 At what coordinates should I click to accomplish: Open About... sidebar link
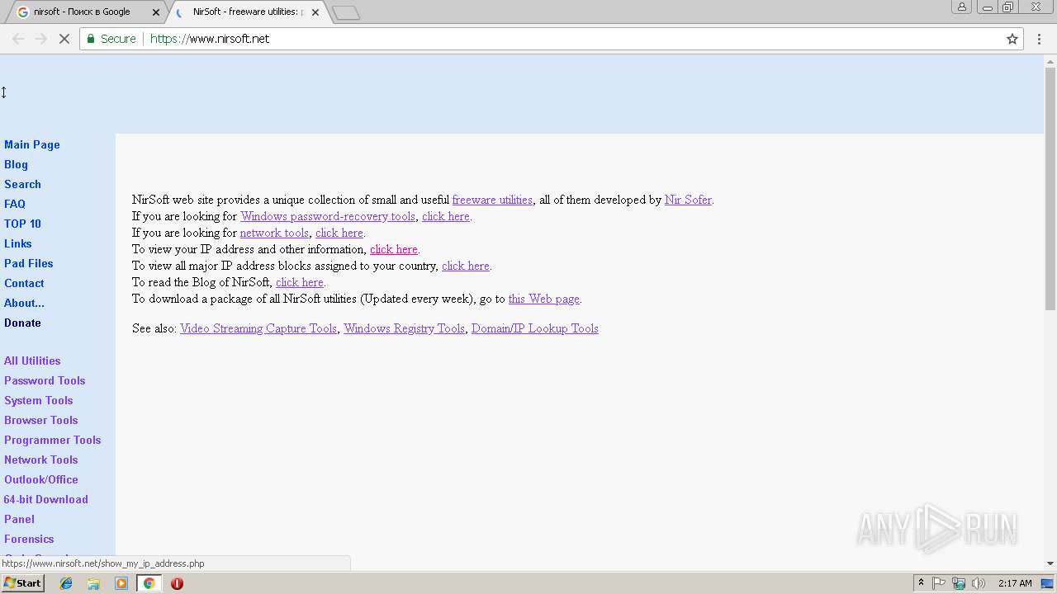point(24,303)
